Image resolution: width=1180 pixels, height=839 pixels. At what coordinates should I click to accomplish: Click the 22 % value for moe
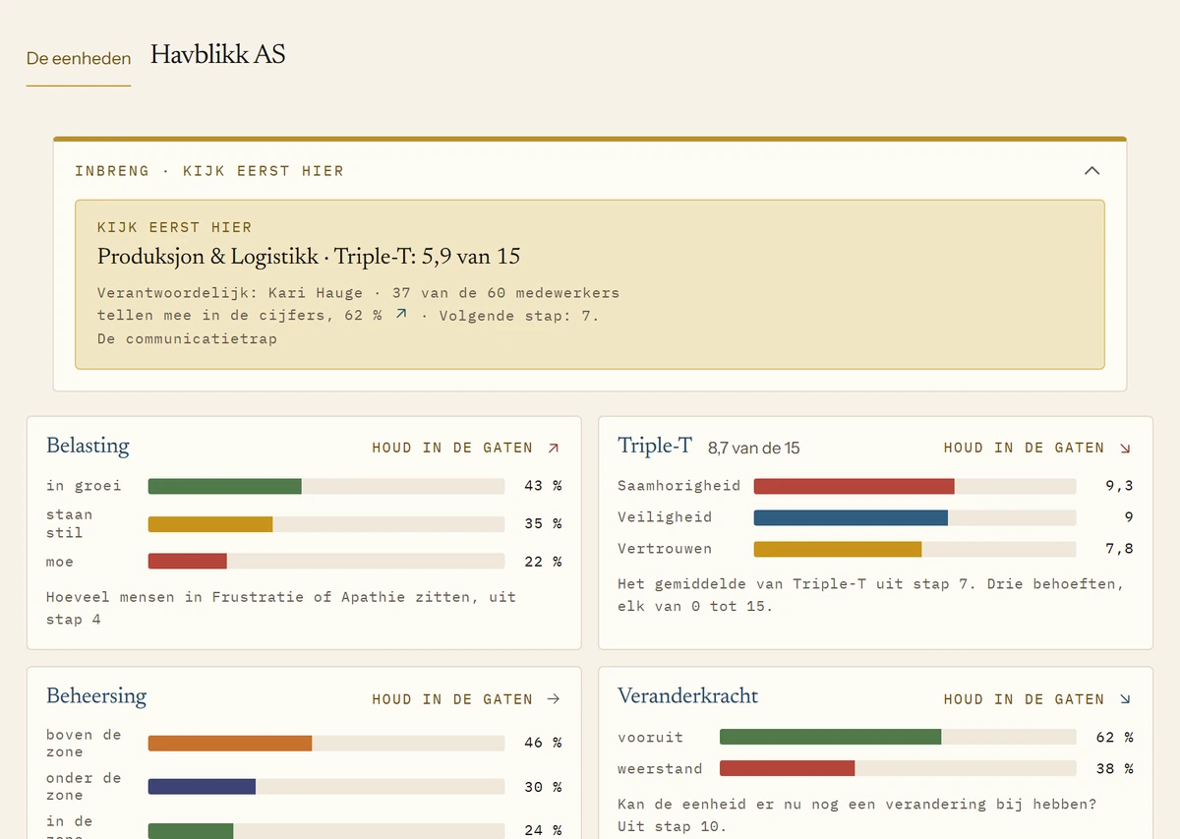pyautogui.click(x=543, y=562)
